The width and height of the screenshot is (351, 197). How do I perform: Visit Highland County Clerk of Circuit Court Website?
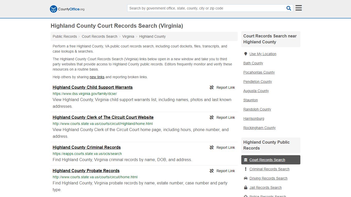pyautogui.click(x=103, y=117)
